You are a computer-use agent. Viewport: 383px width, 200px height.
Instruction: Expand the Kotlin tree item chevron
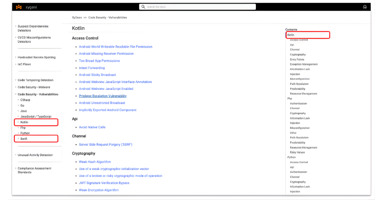(18, 122)
